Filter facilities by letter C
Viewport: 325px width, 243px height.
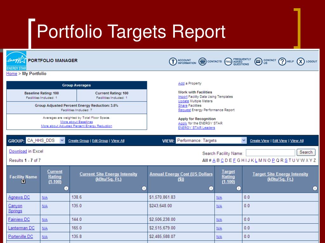click(222, 160)
